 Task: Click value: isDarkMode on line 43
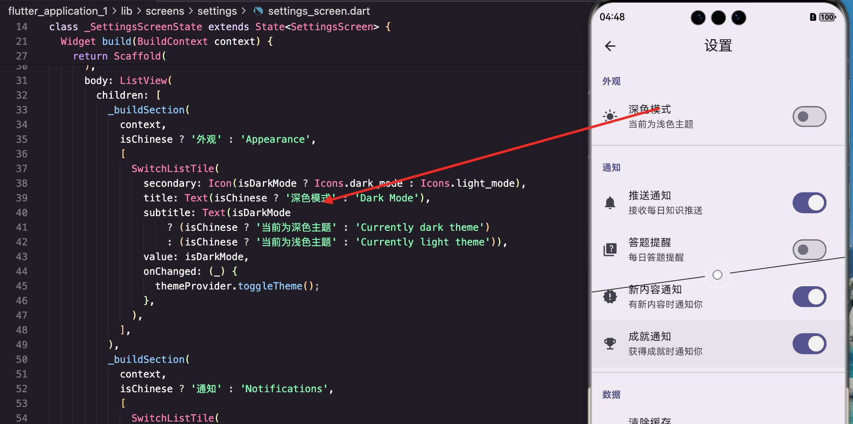tap(195, 257)
